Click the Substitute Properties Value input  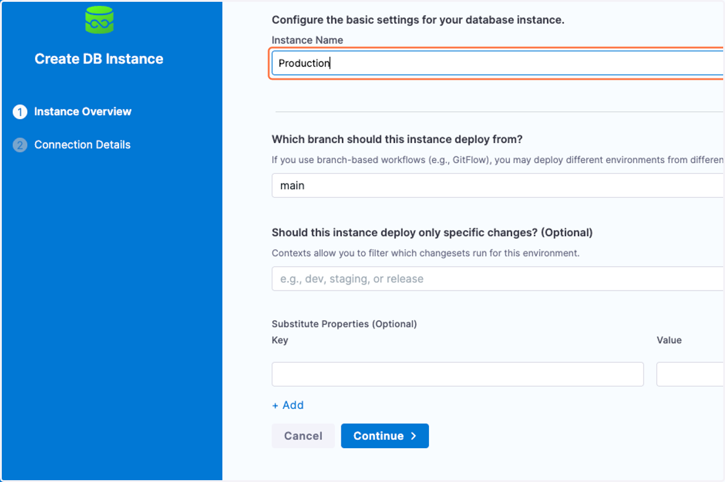click(691, 374)
